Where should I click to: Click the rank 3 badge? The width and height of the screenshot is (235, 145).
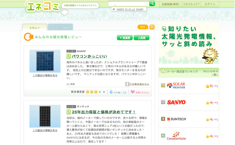tap(163, 119)
